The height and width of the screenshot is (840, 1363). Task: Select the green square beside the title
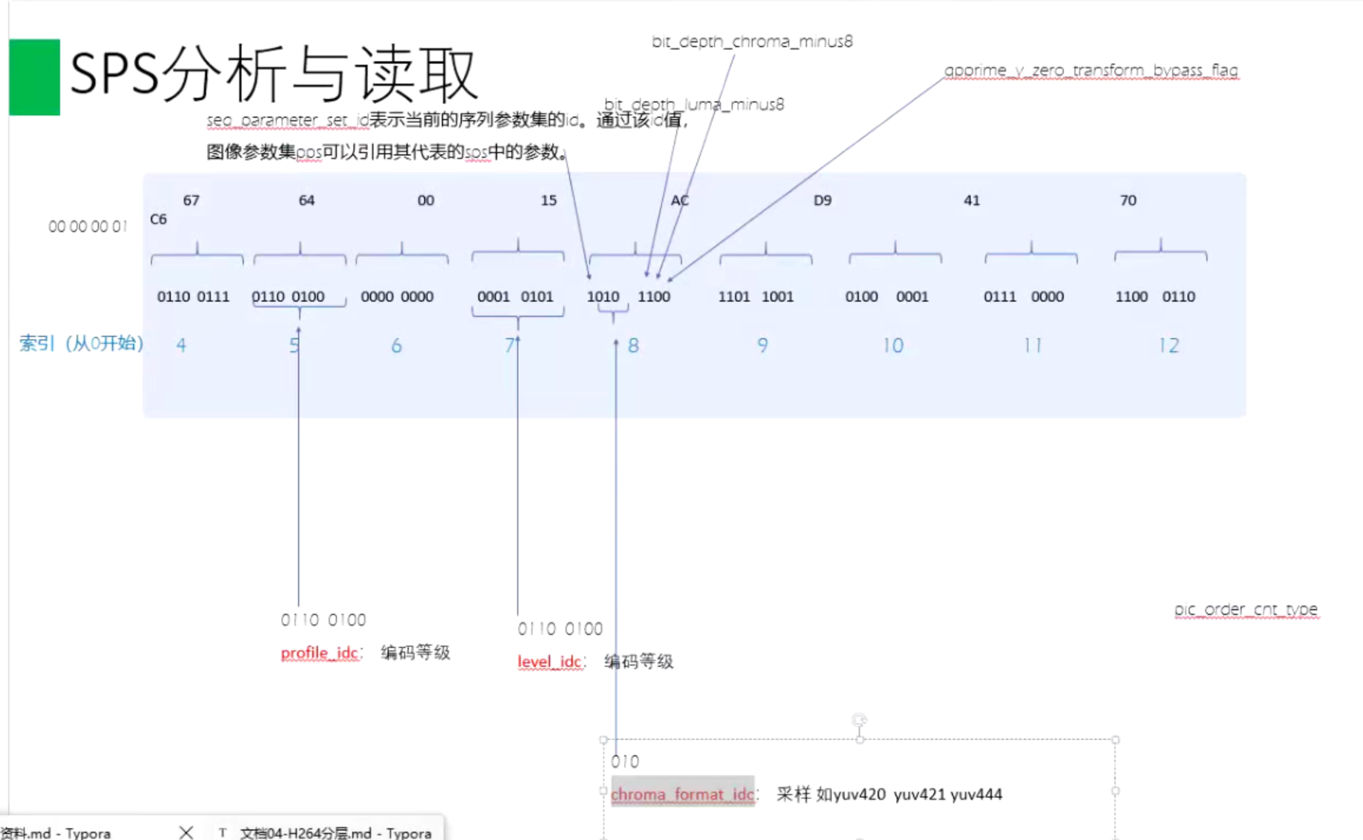(x=34, y=77)
